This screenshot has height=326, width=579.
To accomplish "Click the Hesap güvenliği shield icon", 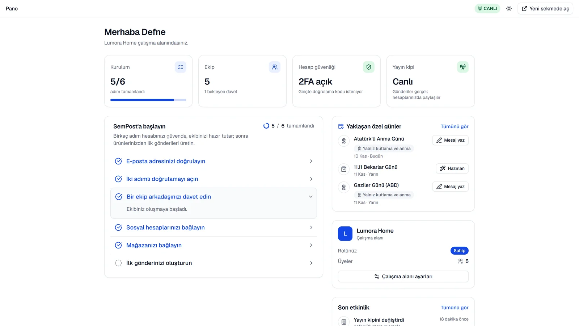I will [x=369, y=67].
